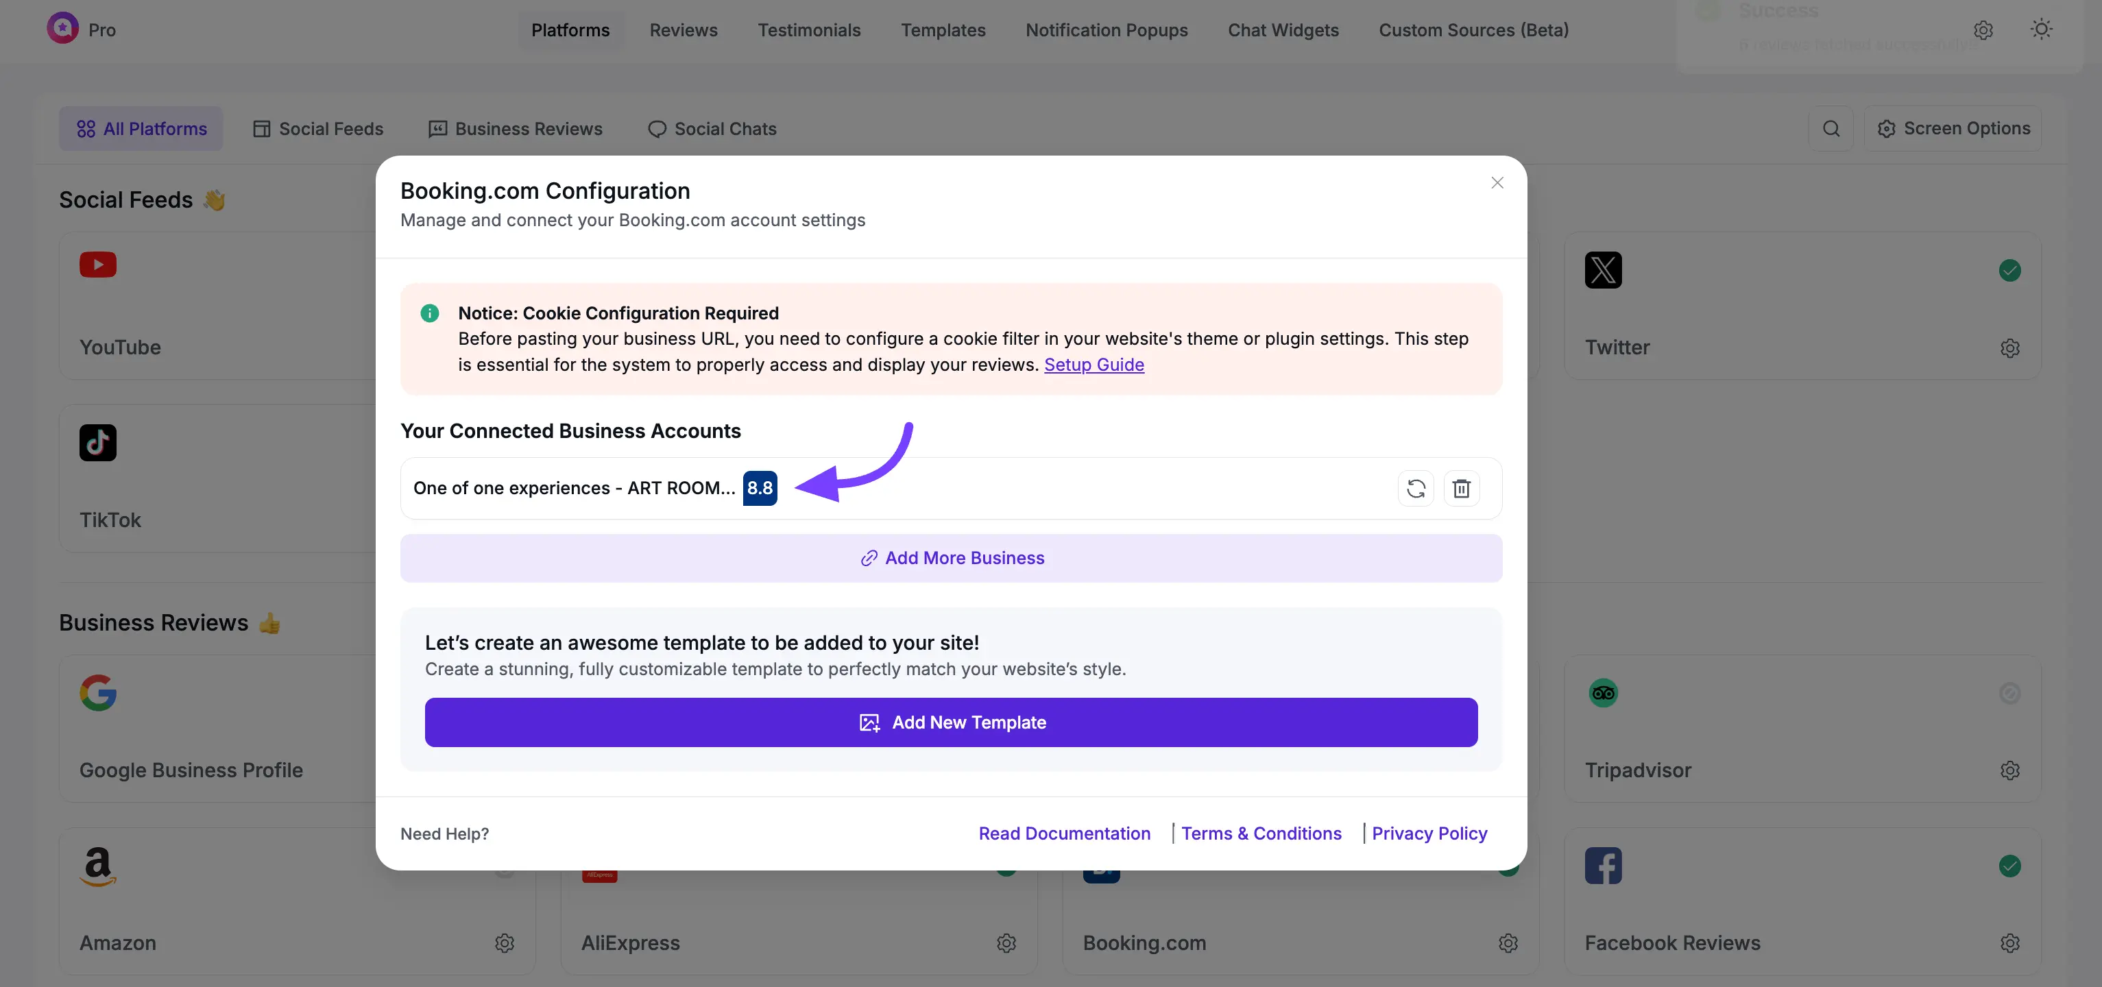2102x987 pixels.
Task: Expand Screen Options
Action: 1955,128
